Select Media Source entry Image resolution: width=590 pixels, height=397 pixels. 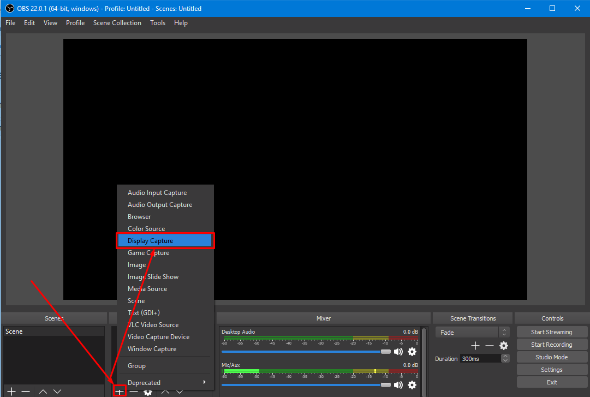[165, 289]
